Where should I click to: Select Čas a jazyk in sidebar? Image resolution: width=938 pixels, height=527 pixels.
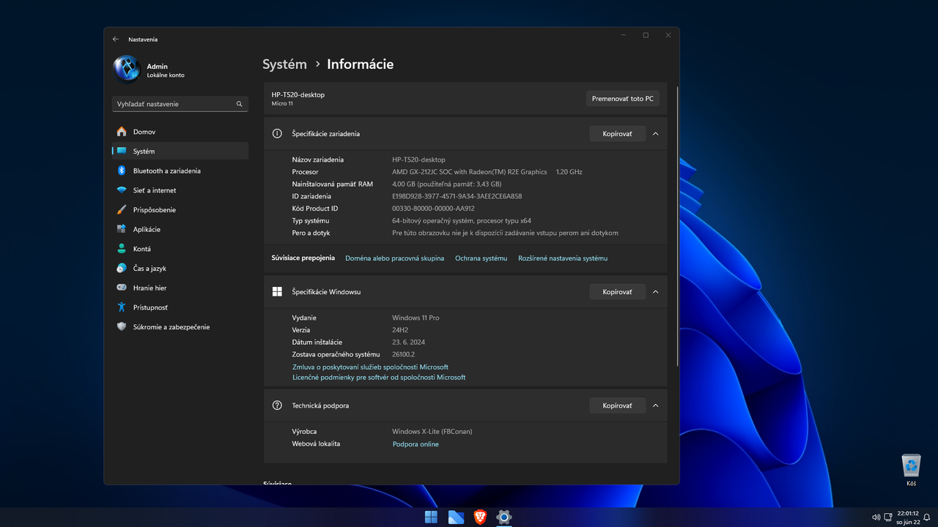(180, 269)
